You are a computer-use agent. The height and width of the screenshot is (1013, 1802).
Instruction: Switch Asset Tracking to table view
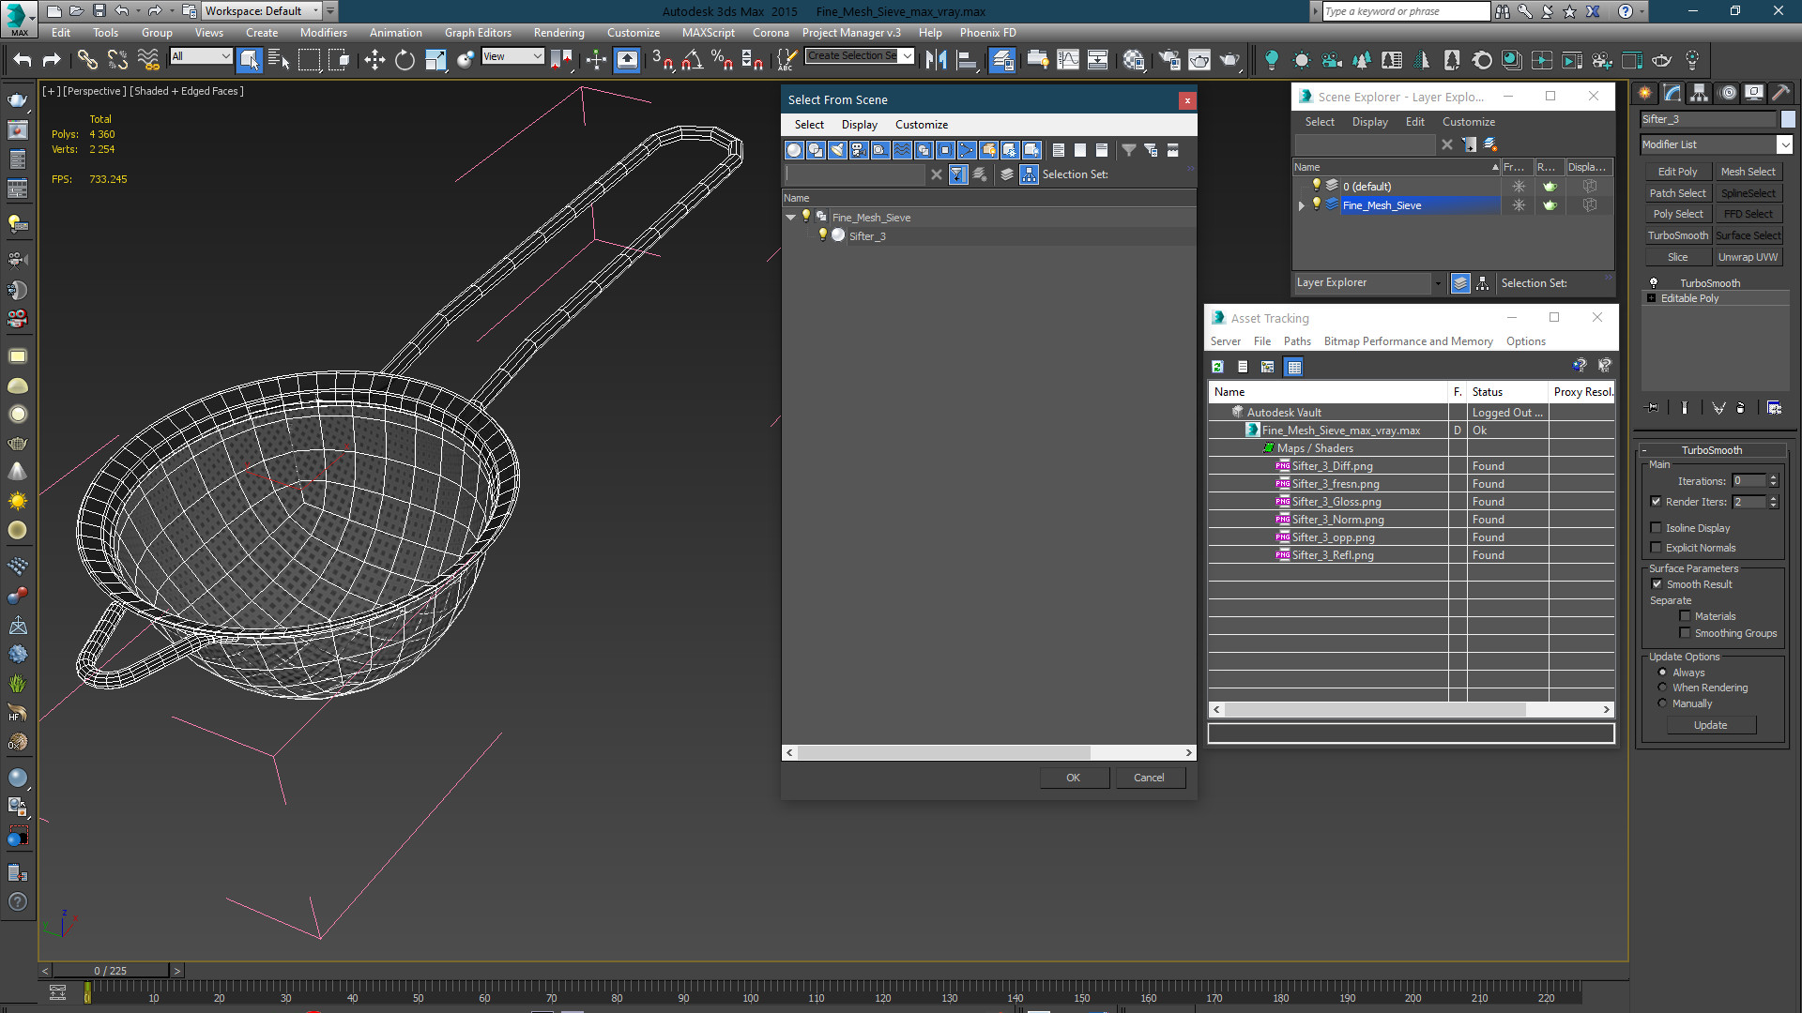[1294, 367]
